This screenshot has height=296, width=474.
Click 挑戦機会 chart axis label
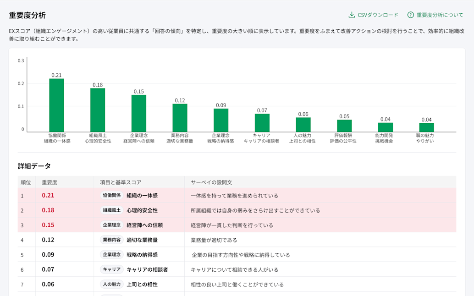pos(384,141)
